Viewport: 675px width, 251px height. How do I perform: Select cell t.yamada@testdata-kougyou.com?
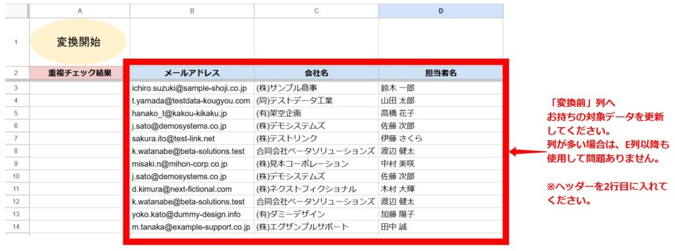[192, 101]
